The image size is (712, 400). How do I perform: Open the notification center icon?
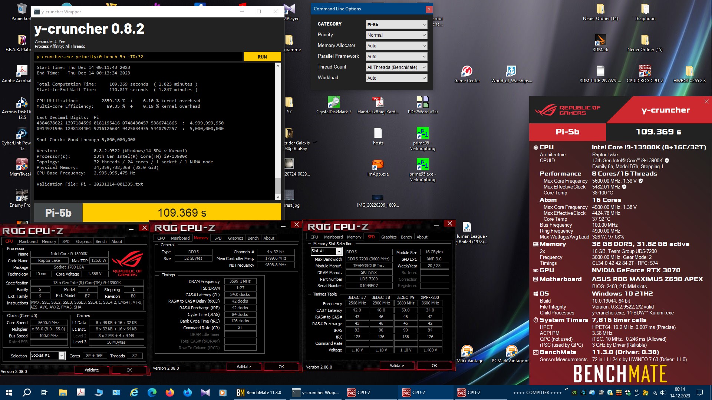(700, 393)
